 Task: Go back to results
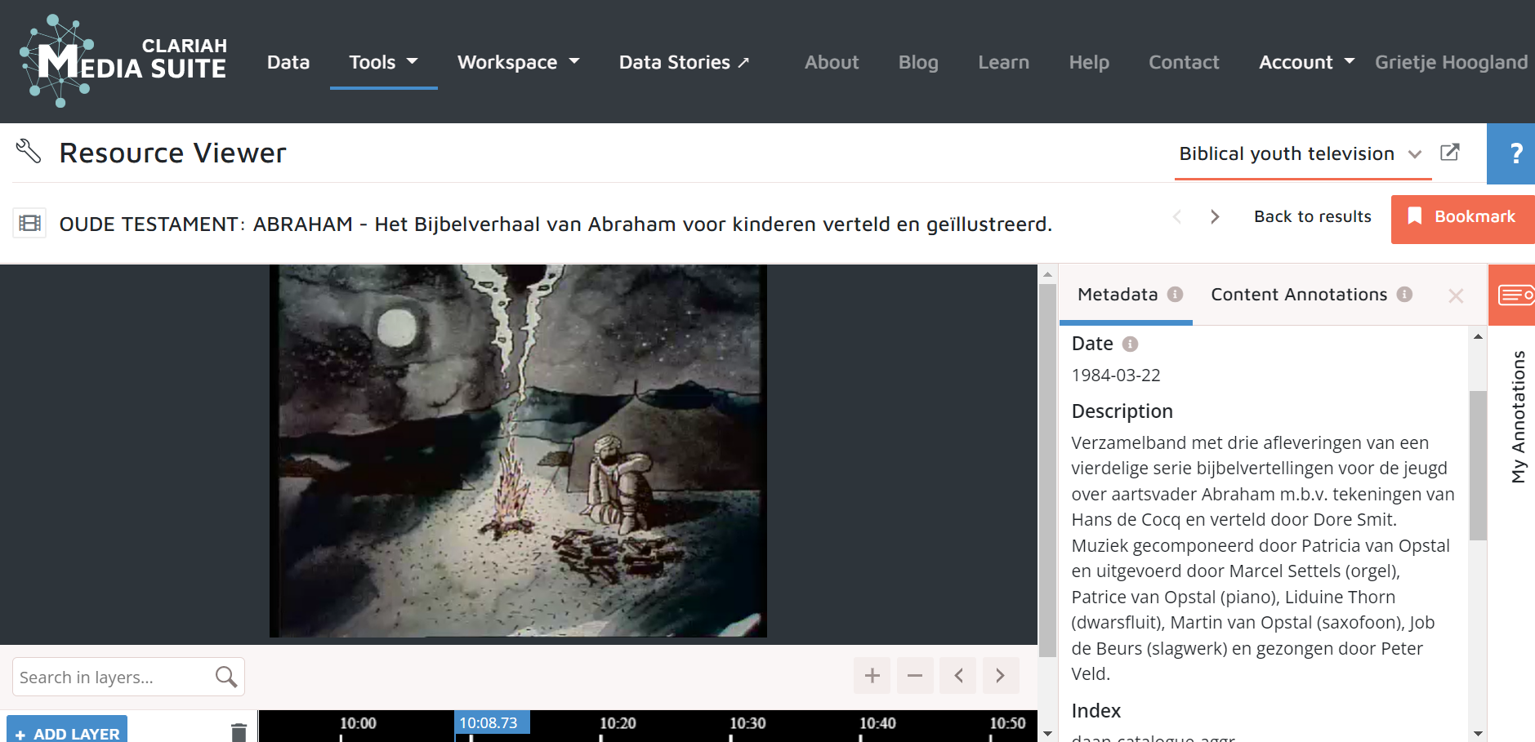pyautogui.click(x=1312, y=217)
